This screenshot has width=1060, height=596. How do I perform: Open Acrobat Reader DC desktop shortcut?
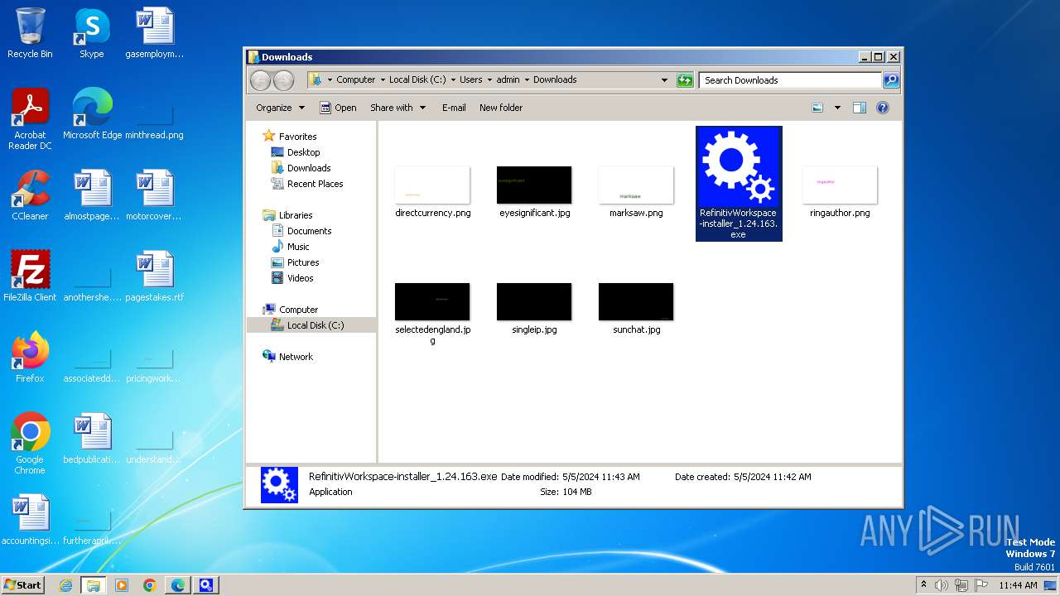click(x=30, y=119)
